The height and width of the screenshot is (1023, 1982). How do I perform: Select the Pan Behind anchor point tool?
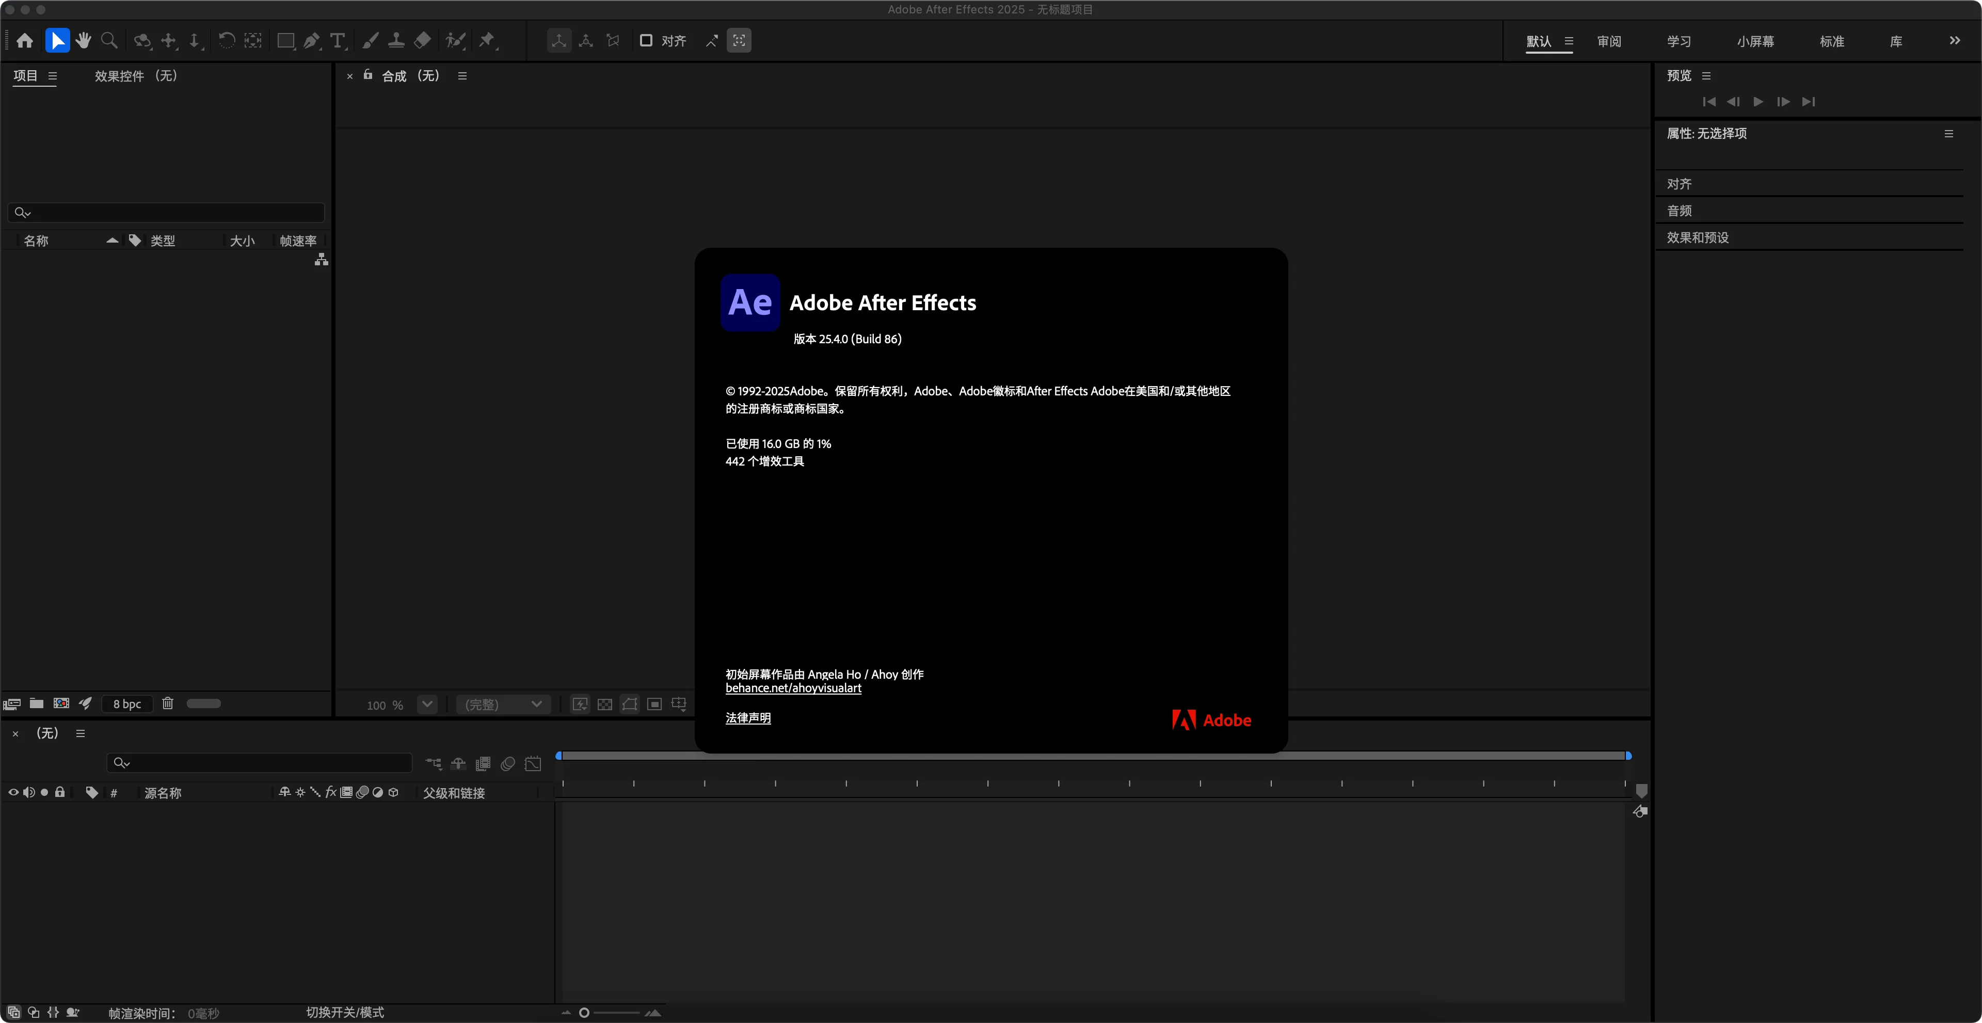[x=253, y=41]
